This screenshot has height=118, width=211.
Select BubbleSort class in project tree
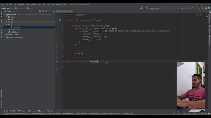pos(16,27)
